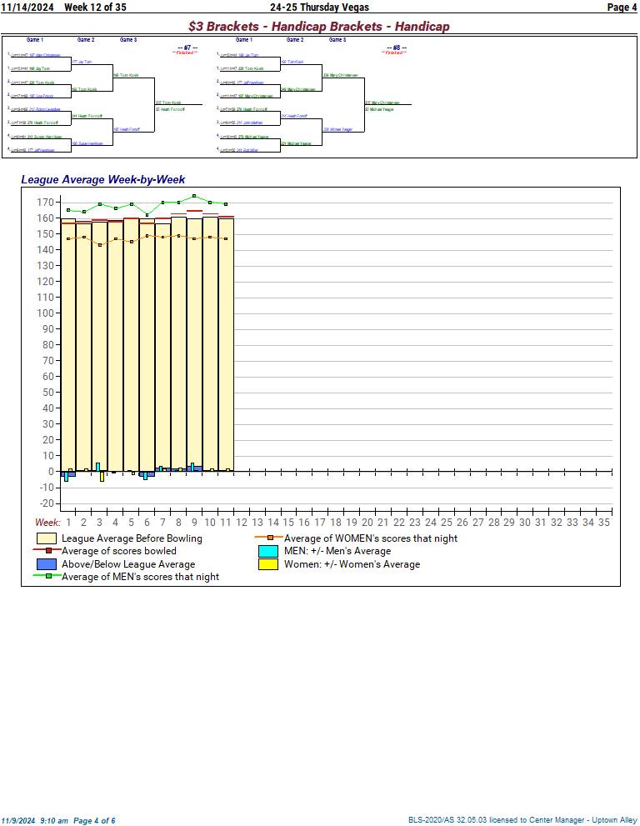Click the green MEN's scores legend marker
This screenshot has width=640, height=826.
coord(47,576)
